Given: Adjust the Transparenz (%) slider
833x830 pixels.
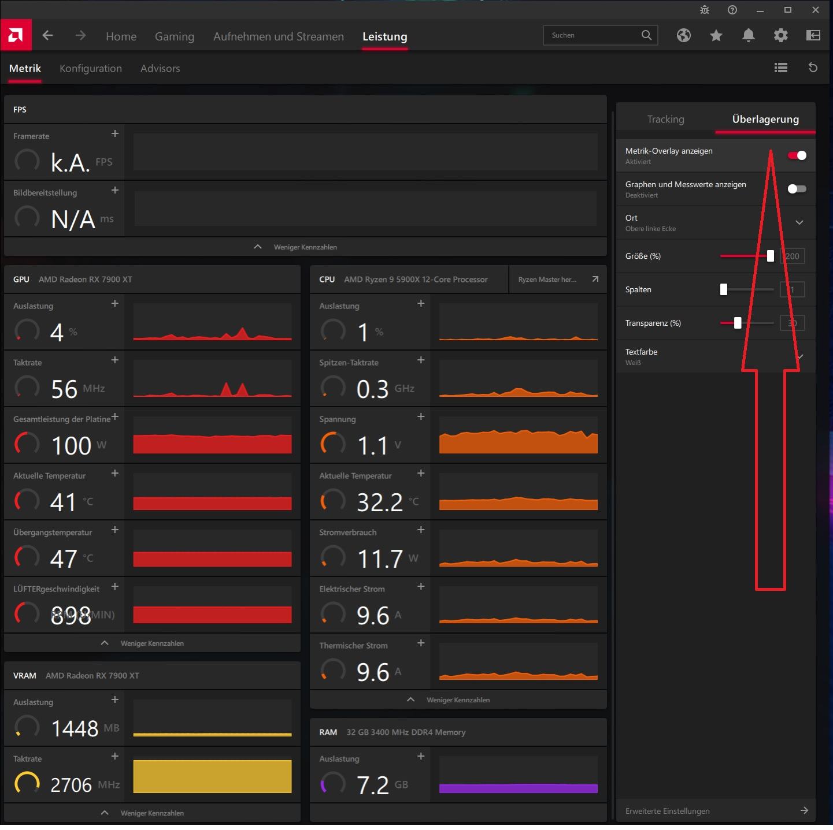Looking at the screenshot, I should (x=747, y=323).
